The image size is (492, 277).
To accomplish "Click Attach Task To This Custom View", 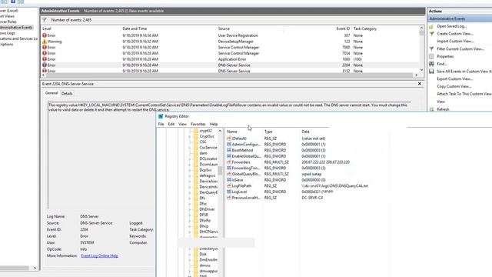I will click(464, 94).
